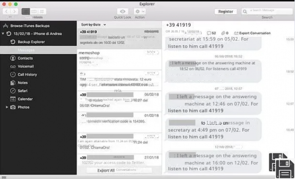Click the backup restore icon beside 13/02/18
Viewport: 295px width, 179px height.
9,34
